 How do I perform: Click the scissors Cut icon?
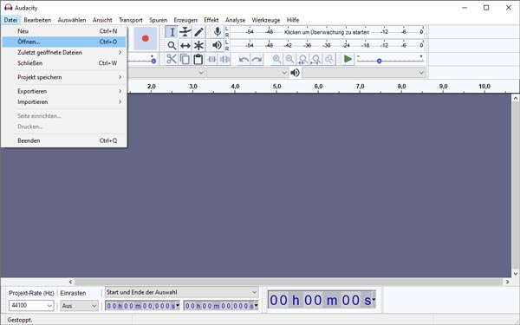172,59
